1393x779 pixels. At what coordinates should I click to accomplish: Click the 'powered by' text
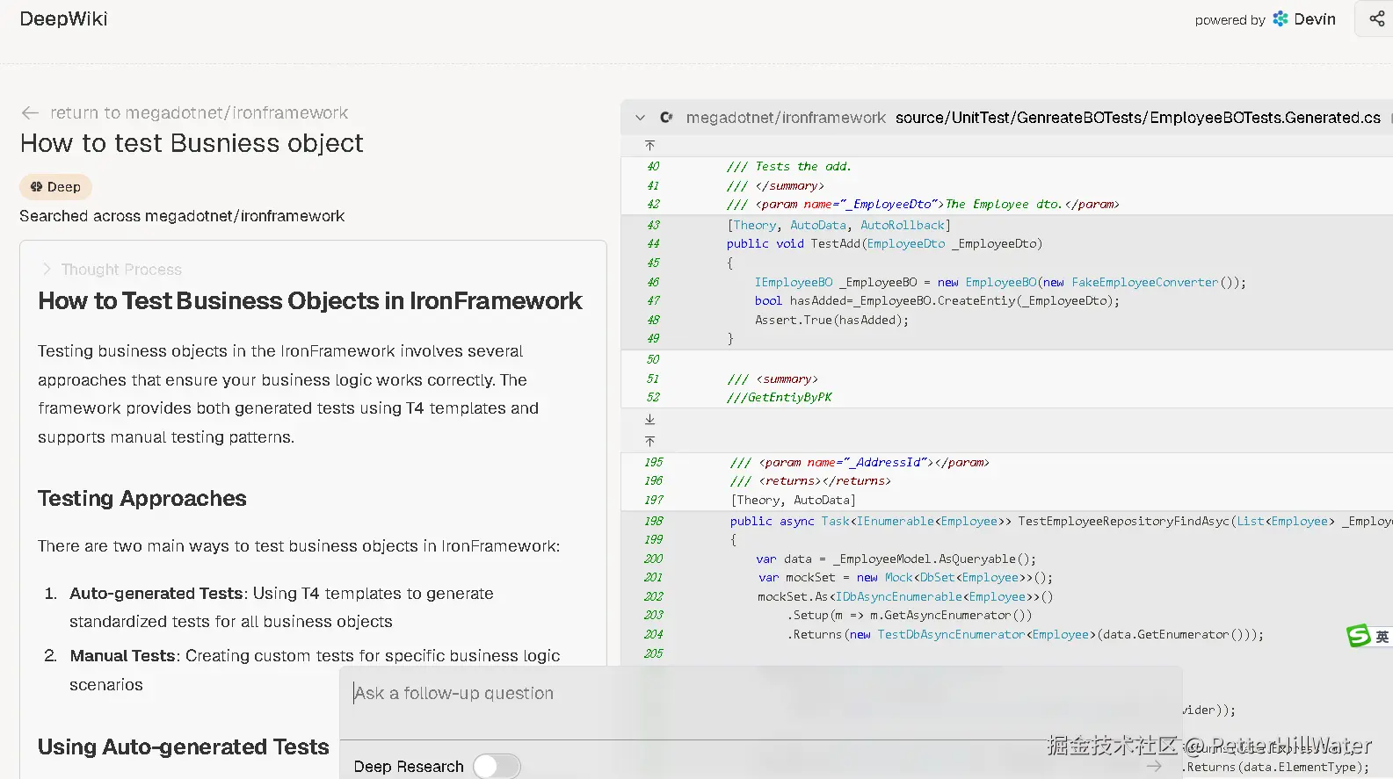point(1230,20)
